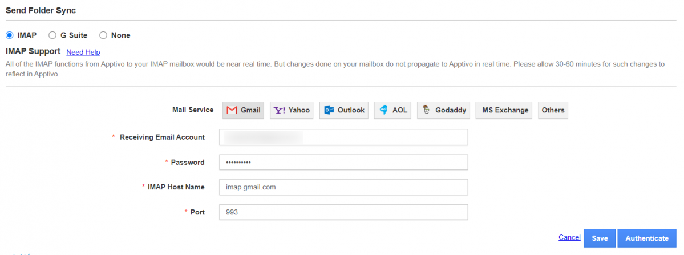Click into the Password field
The width and height of the screenshot is (684, 255).
[x=343, y=163]
